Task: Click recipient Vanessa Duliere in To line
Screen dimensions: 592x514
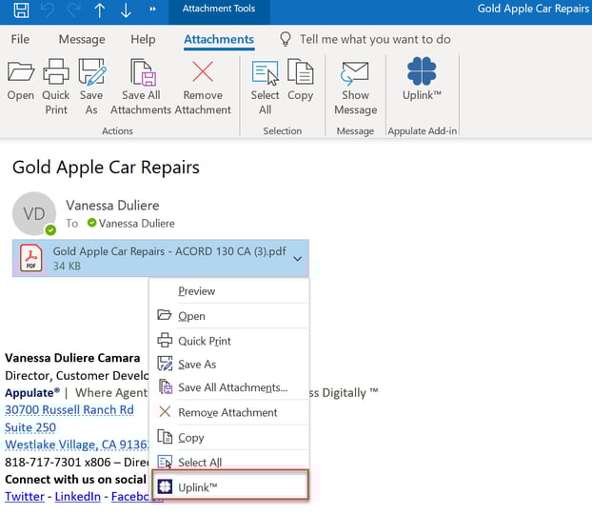Action: [137, 224]
